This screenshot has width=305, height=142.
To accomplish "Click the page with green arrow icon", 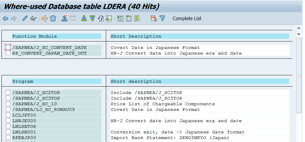I will coord(109,19).
